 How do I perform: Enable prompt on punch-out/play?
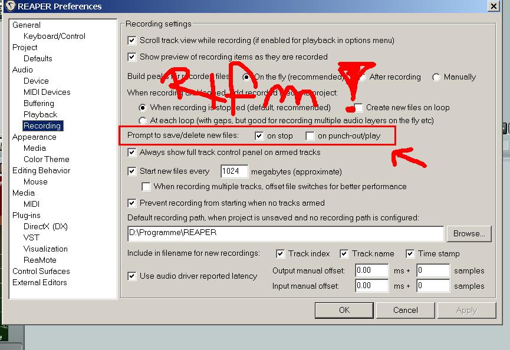[x=310, y=136]
